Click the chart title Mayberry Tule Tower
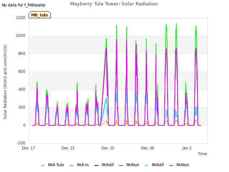This screenshot has height=172, width=229. [x=114, y=4]
